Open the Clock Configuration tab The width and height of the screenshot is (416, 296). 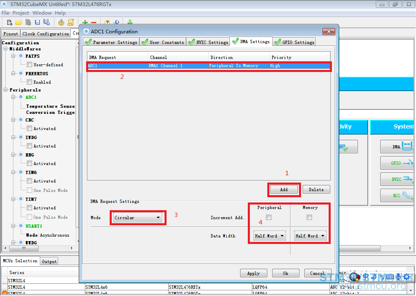45,34
